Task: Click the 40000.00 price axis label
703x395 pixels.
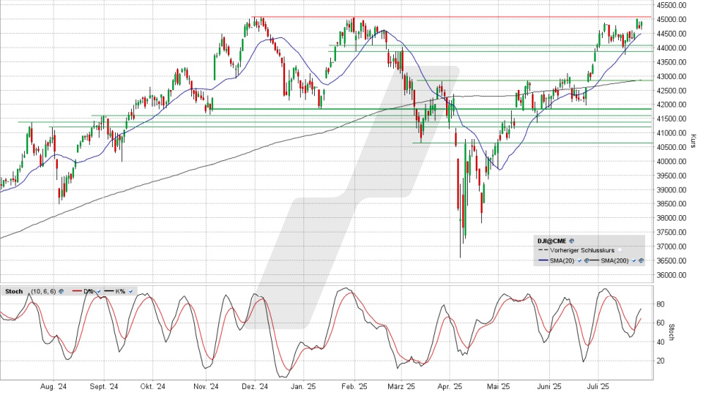Action: tap(672, 161)
